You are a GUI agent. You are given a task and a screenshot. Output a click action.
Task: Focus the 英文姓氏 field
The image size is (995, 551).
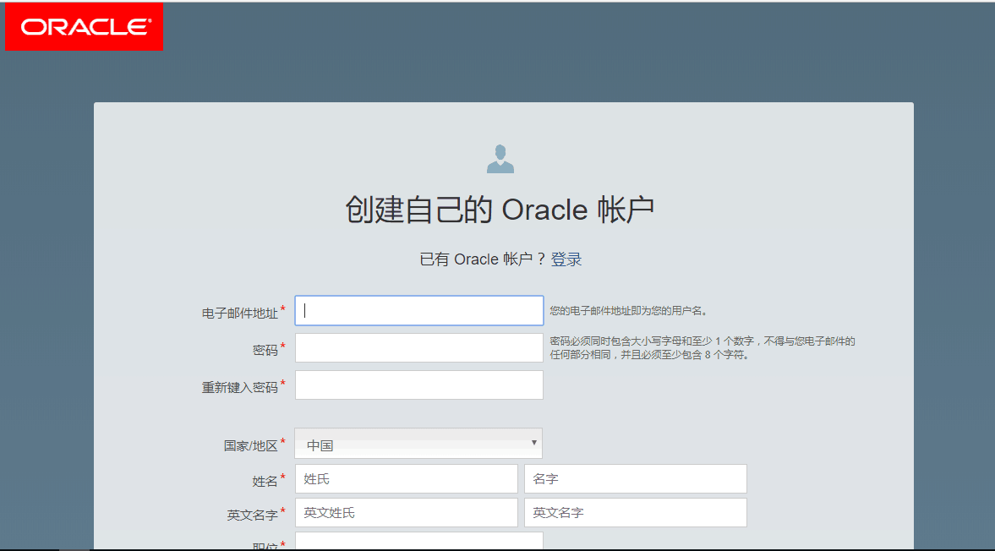point(406,512)
